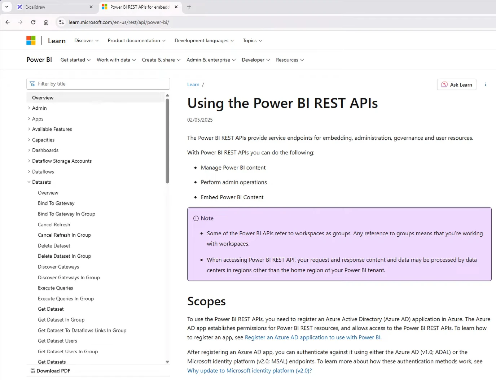Image resolution: width=496 pixels, height=380 pixels.
Task: Go back using browser back arrow
Action: [8, 22]
